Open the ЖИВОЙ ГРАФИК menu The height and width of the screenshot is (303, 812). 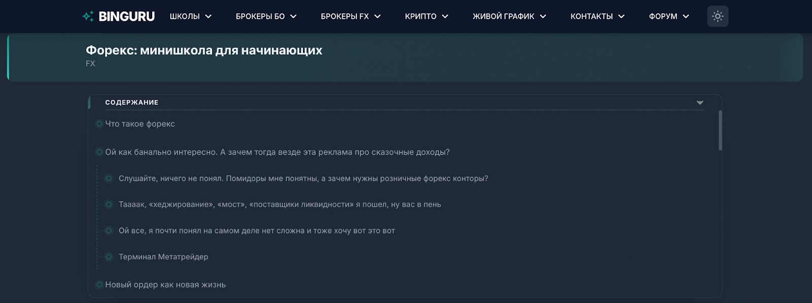(509, 16)
